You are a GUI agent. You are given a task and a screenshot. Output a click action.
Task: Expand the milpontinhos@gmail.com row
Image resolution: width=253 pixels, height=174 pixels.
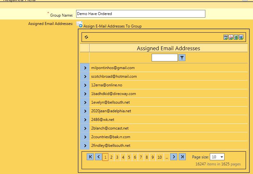(x=85, y=68)
